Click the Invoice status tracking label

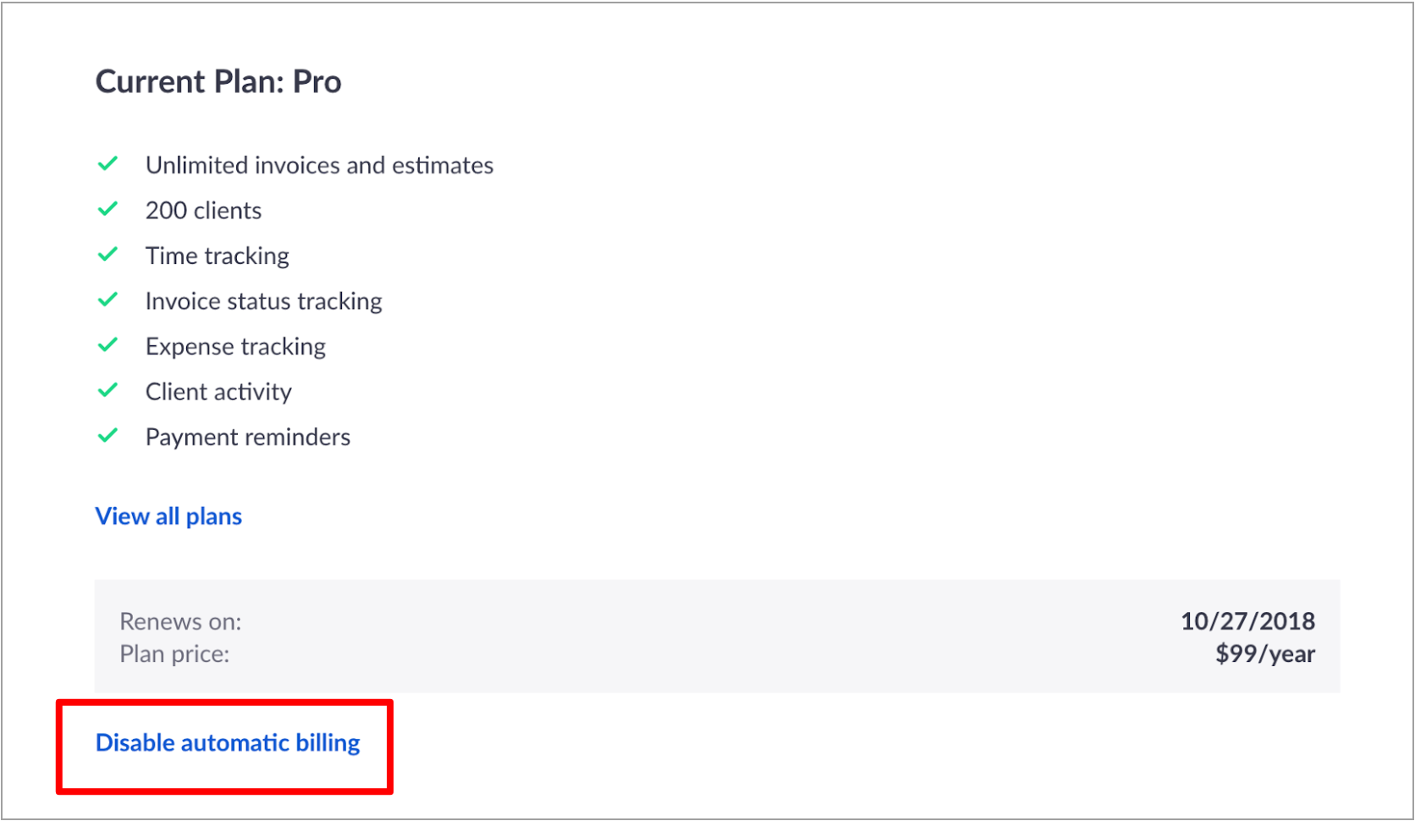(263, 301)
